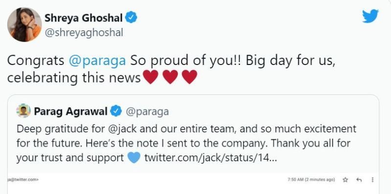The height and width of the screenshot is (194, 391).
Task: Open the Shreya Ghoshal display name
Action: point(84,18)
